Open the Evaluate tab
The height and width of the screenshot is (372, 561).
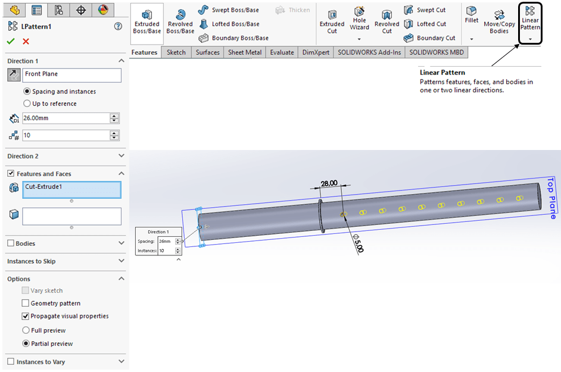282,52
